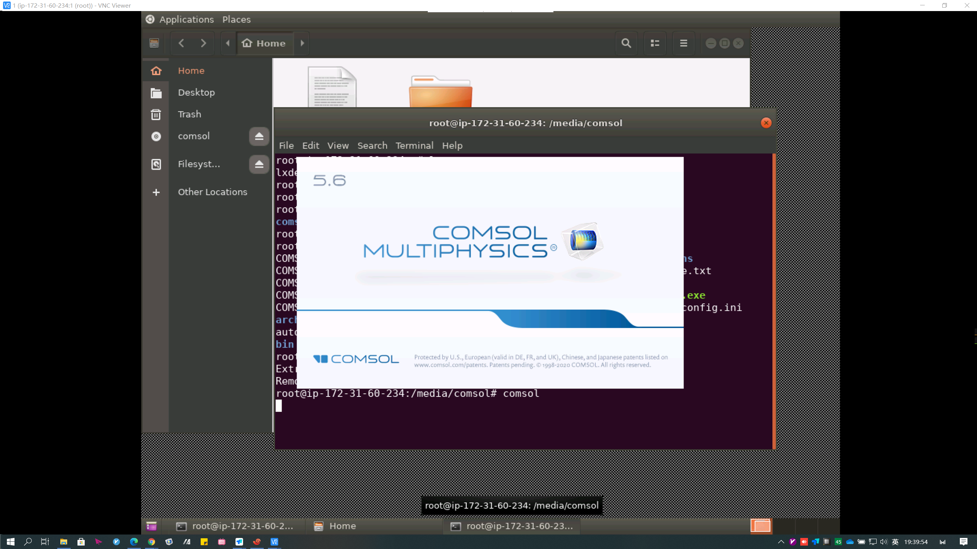Screen dimensions: 977x549
Task: Open the Windows Start menu
Action: coord(11,542)
